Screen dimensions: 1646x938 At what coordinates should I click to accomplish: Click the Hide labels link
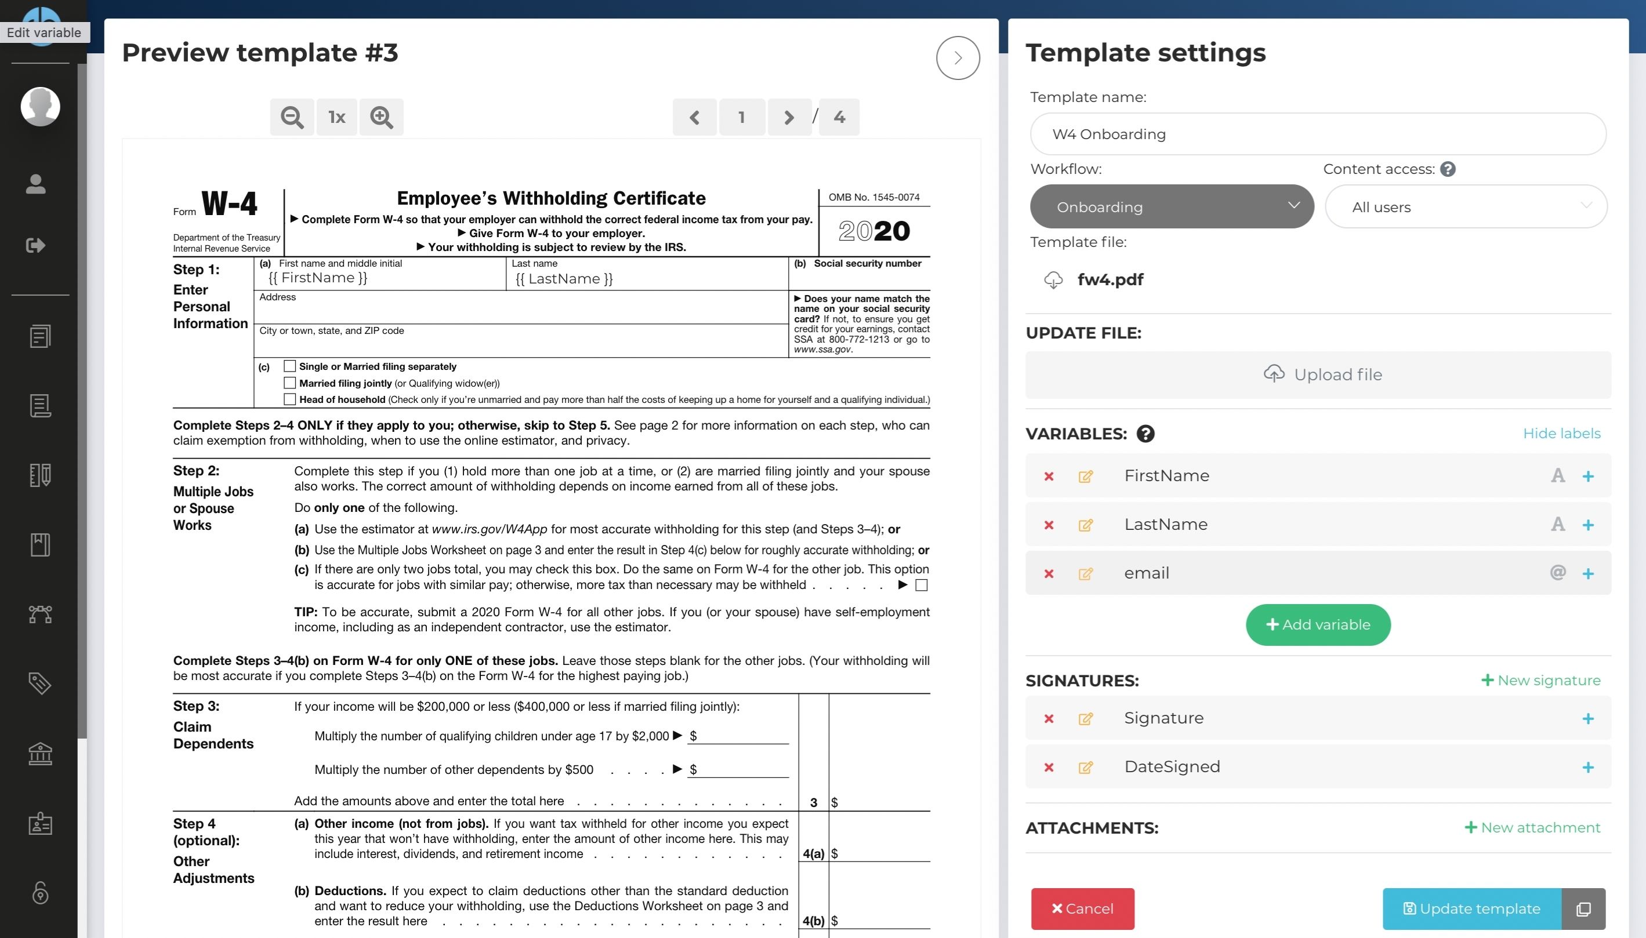tap(1561, 434)
